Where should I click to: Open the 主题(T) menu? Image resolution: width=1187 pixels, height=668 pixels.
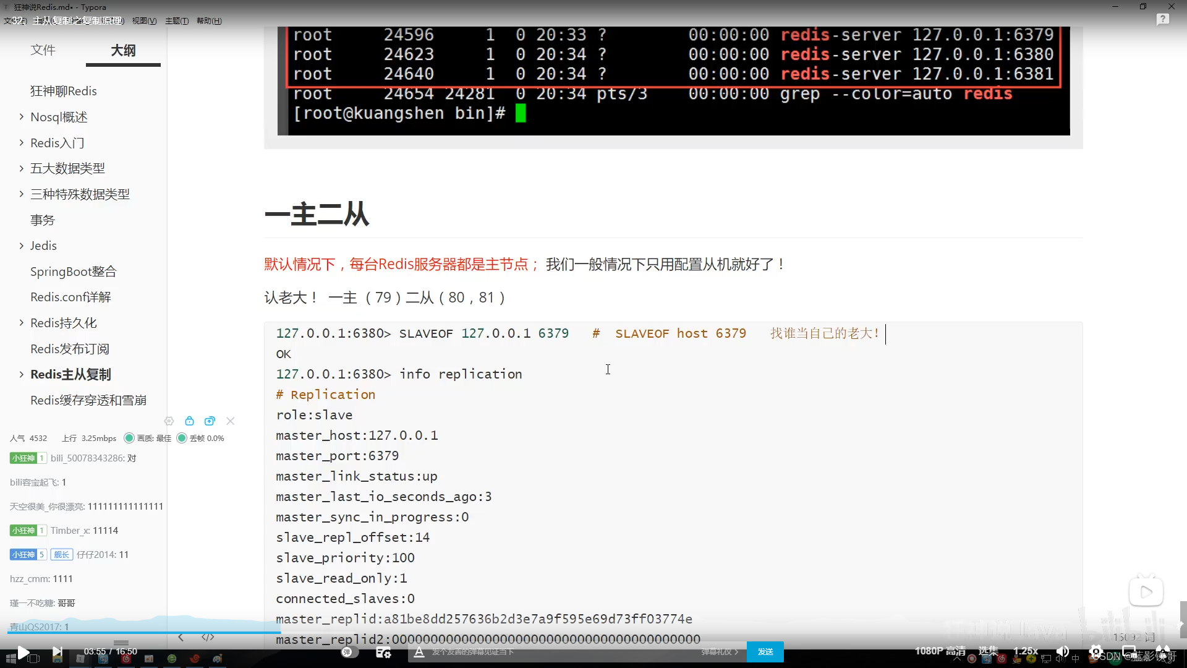[x=177, y=21]
